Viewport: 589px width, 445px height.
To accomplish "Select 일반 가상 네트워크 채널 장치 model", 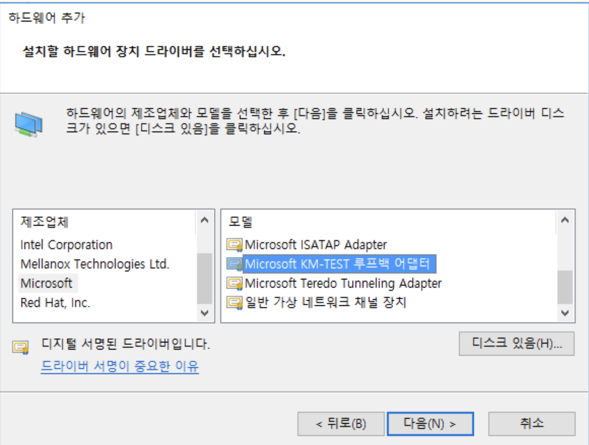I will pos(325,302).
